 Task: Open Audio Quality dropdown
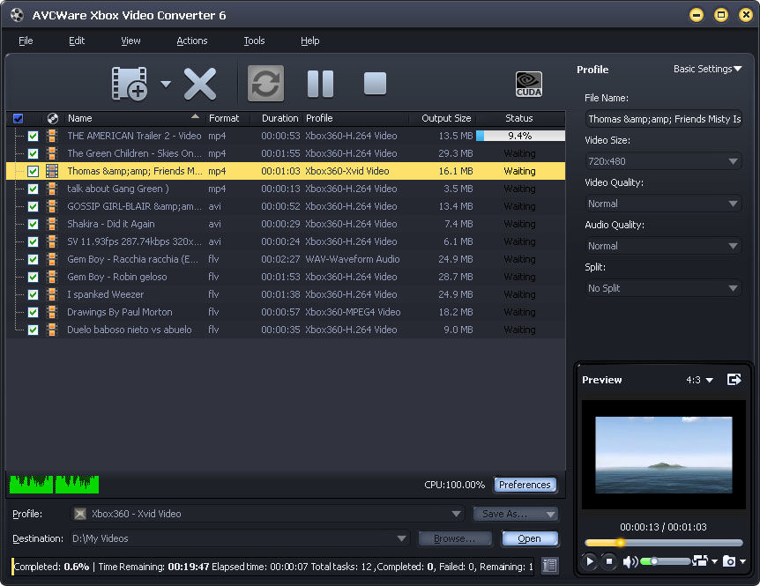click(x=663, y=246)
